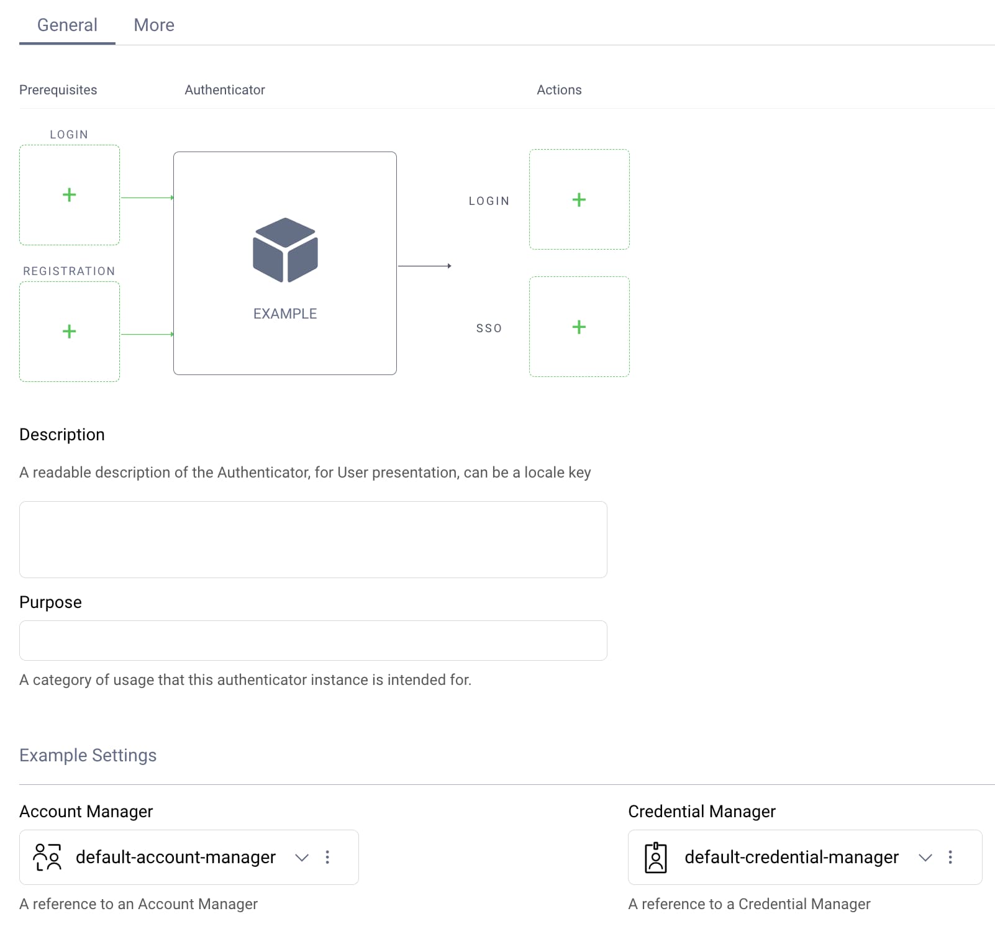Click inside the Description text area
This screenshot has width=995, height=929.
point(312,539)
